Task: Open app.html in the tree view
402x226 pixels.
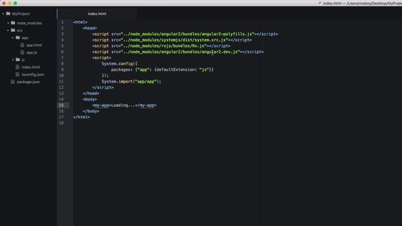Action: pyautogui.click(x=34, y=45)
